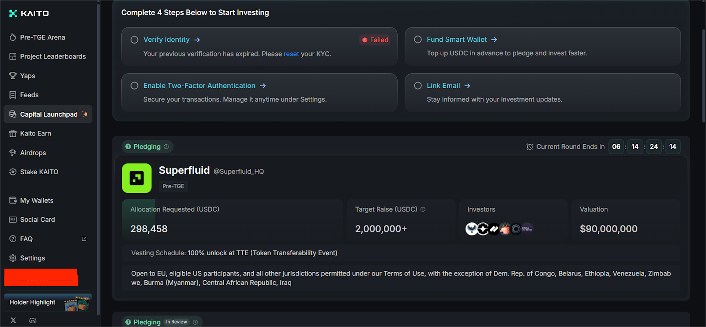
Task: Select the Fund Smart Wallet step circle
Action: pos(417,40)
